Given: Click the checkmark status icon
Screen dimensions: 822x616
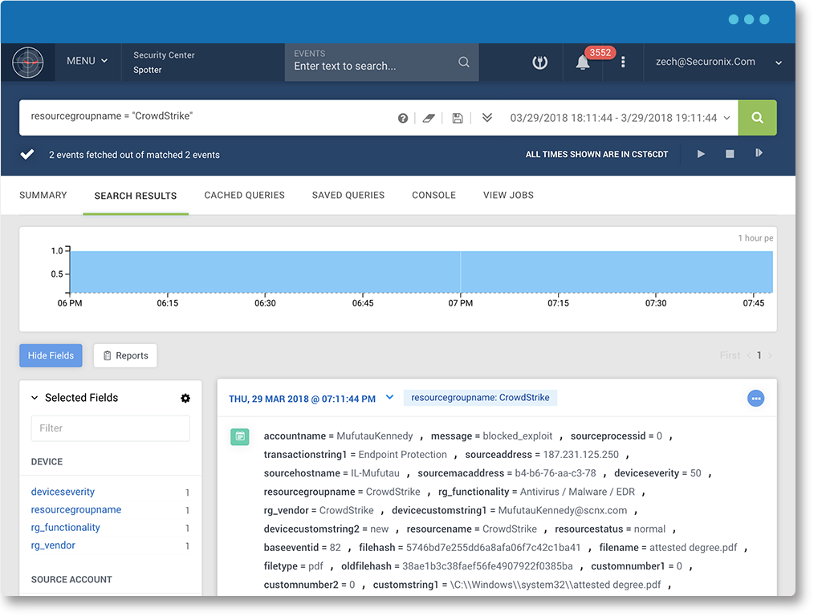Looking at the screenshot, I should click(27, 154).
